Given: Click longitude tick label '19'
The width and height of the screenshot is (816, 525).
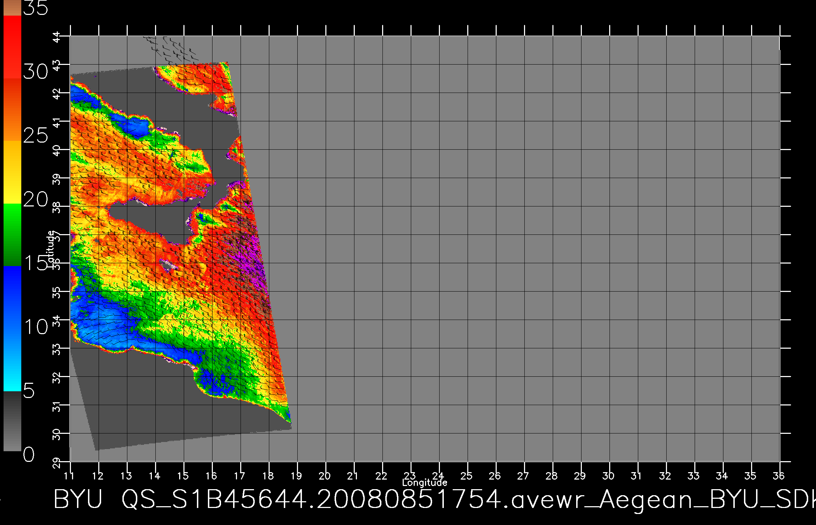Looking at the screenshot, I should pos(297,475).
